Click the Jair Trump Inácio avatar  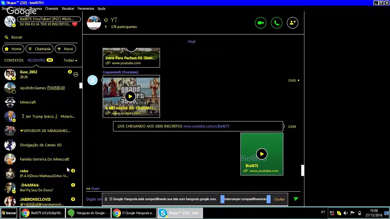coord(10,116)
